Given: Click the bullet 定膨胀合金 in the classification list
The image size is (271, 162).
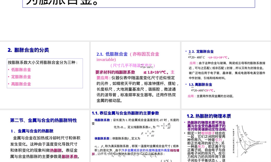Looking at the screenshot, I should coord(21,77).
